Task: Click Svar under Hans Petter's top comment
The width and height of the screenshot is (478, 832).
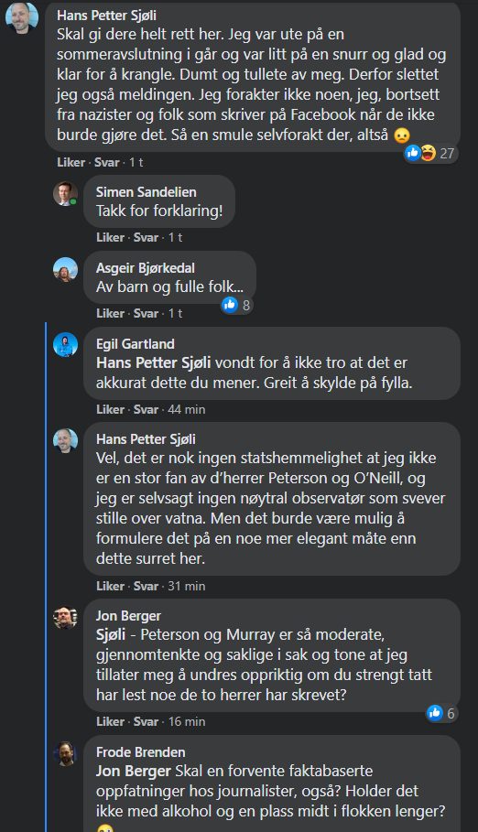Action: point(107,162)
